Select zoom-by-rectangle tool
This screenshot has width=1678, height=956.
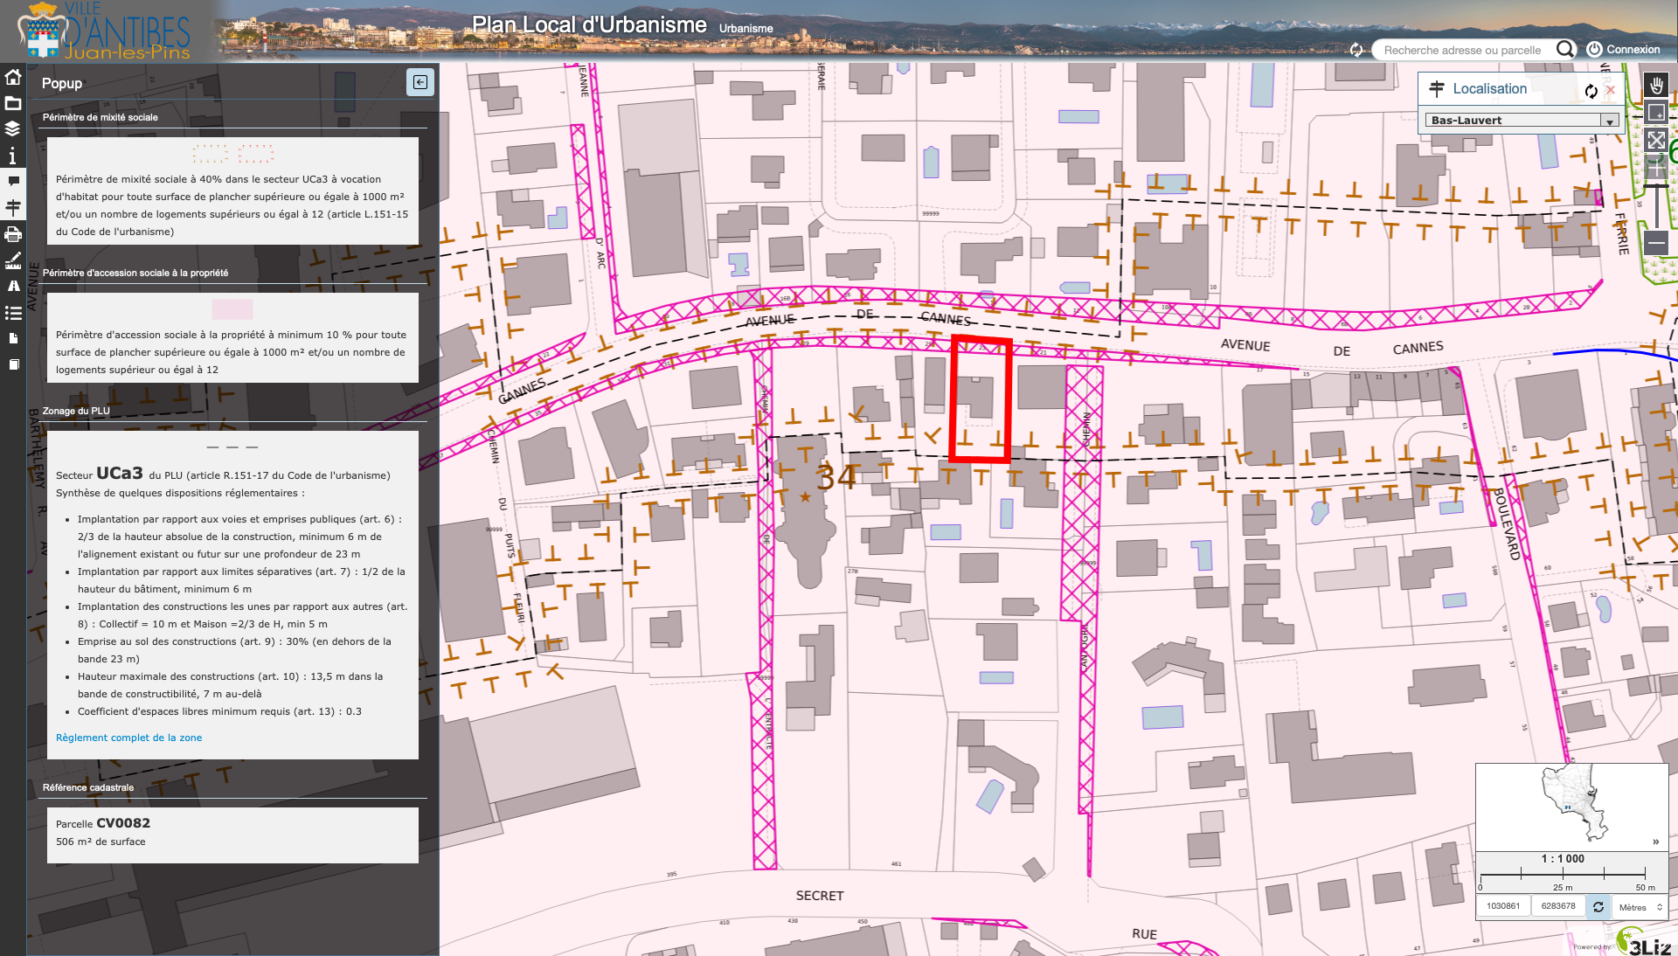pyautogui.click(x=1655, y=113)
